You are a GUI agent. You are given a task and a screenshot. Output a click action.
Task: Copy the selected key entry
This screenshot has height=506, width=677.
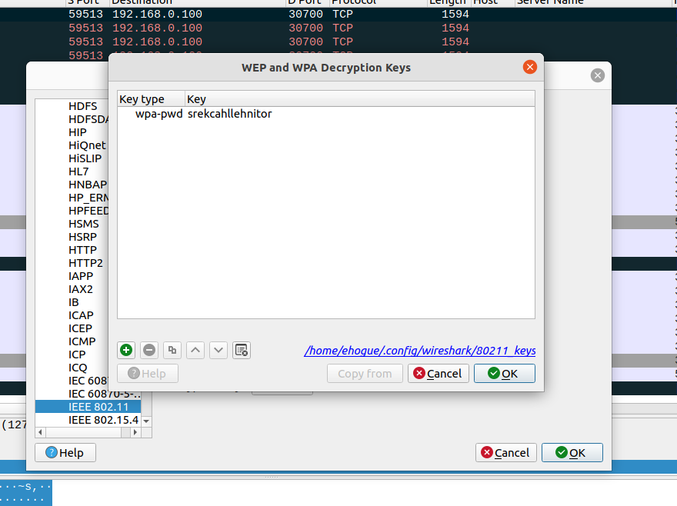[172, 350]
